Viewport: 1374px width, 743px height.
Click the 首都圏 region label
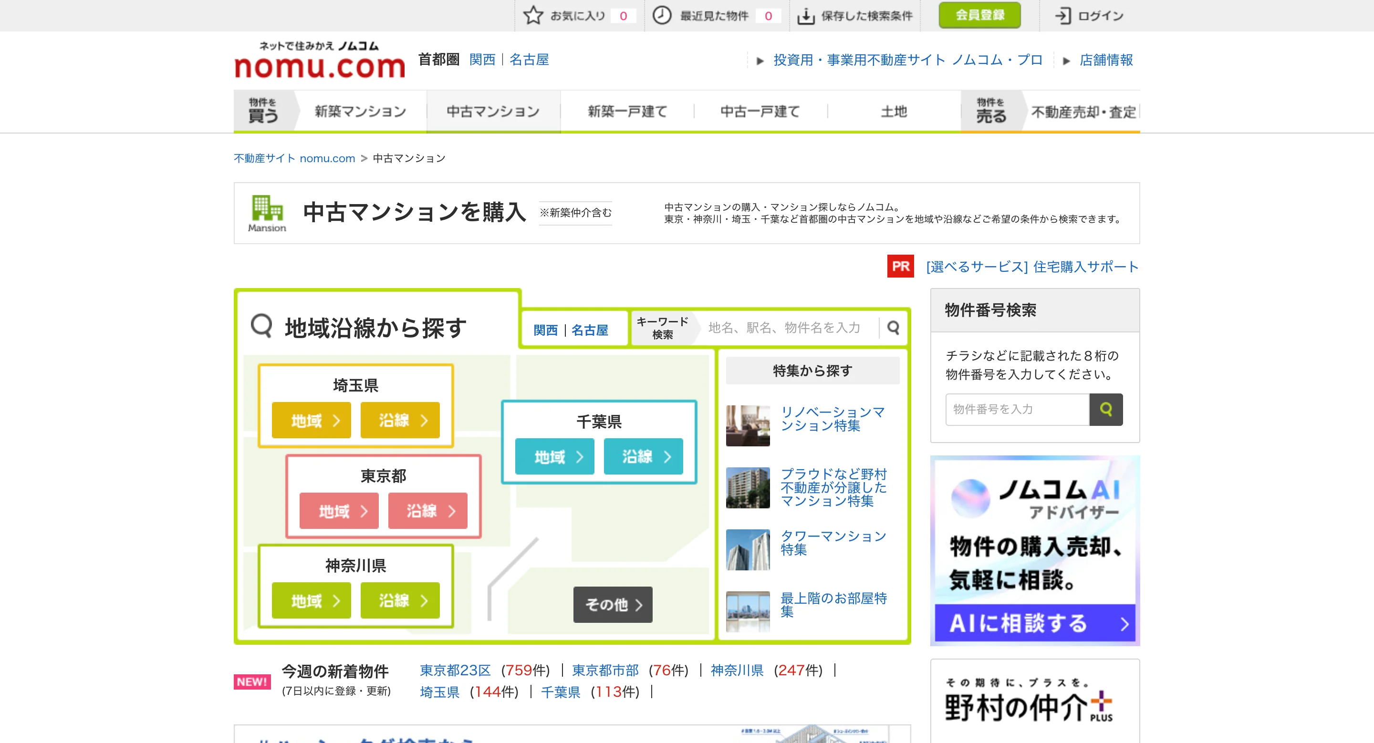pos(438,59)
